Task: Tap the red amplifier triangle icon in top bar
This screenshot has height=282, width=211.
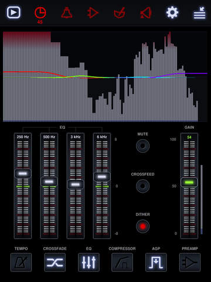Action: (93, 13)
